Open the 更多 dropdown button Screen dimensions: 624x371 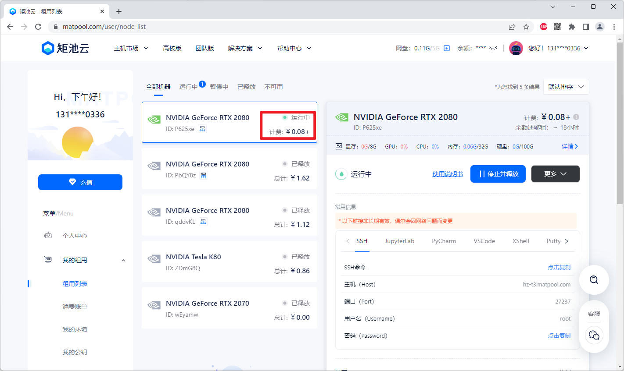point(556,174)
